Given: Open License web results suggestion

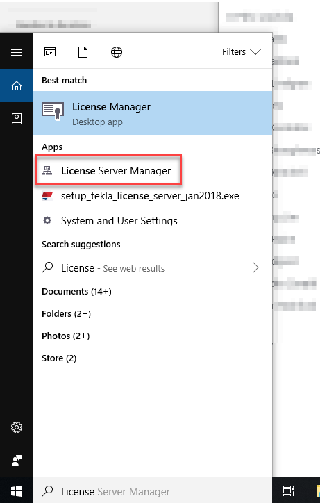Looking at the screenshot, I should click(x=153, y=268).
